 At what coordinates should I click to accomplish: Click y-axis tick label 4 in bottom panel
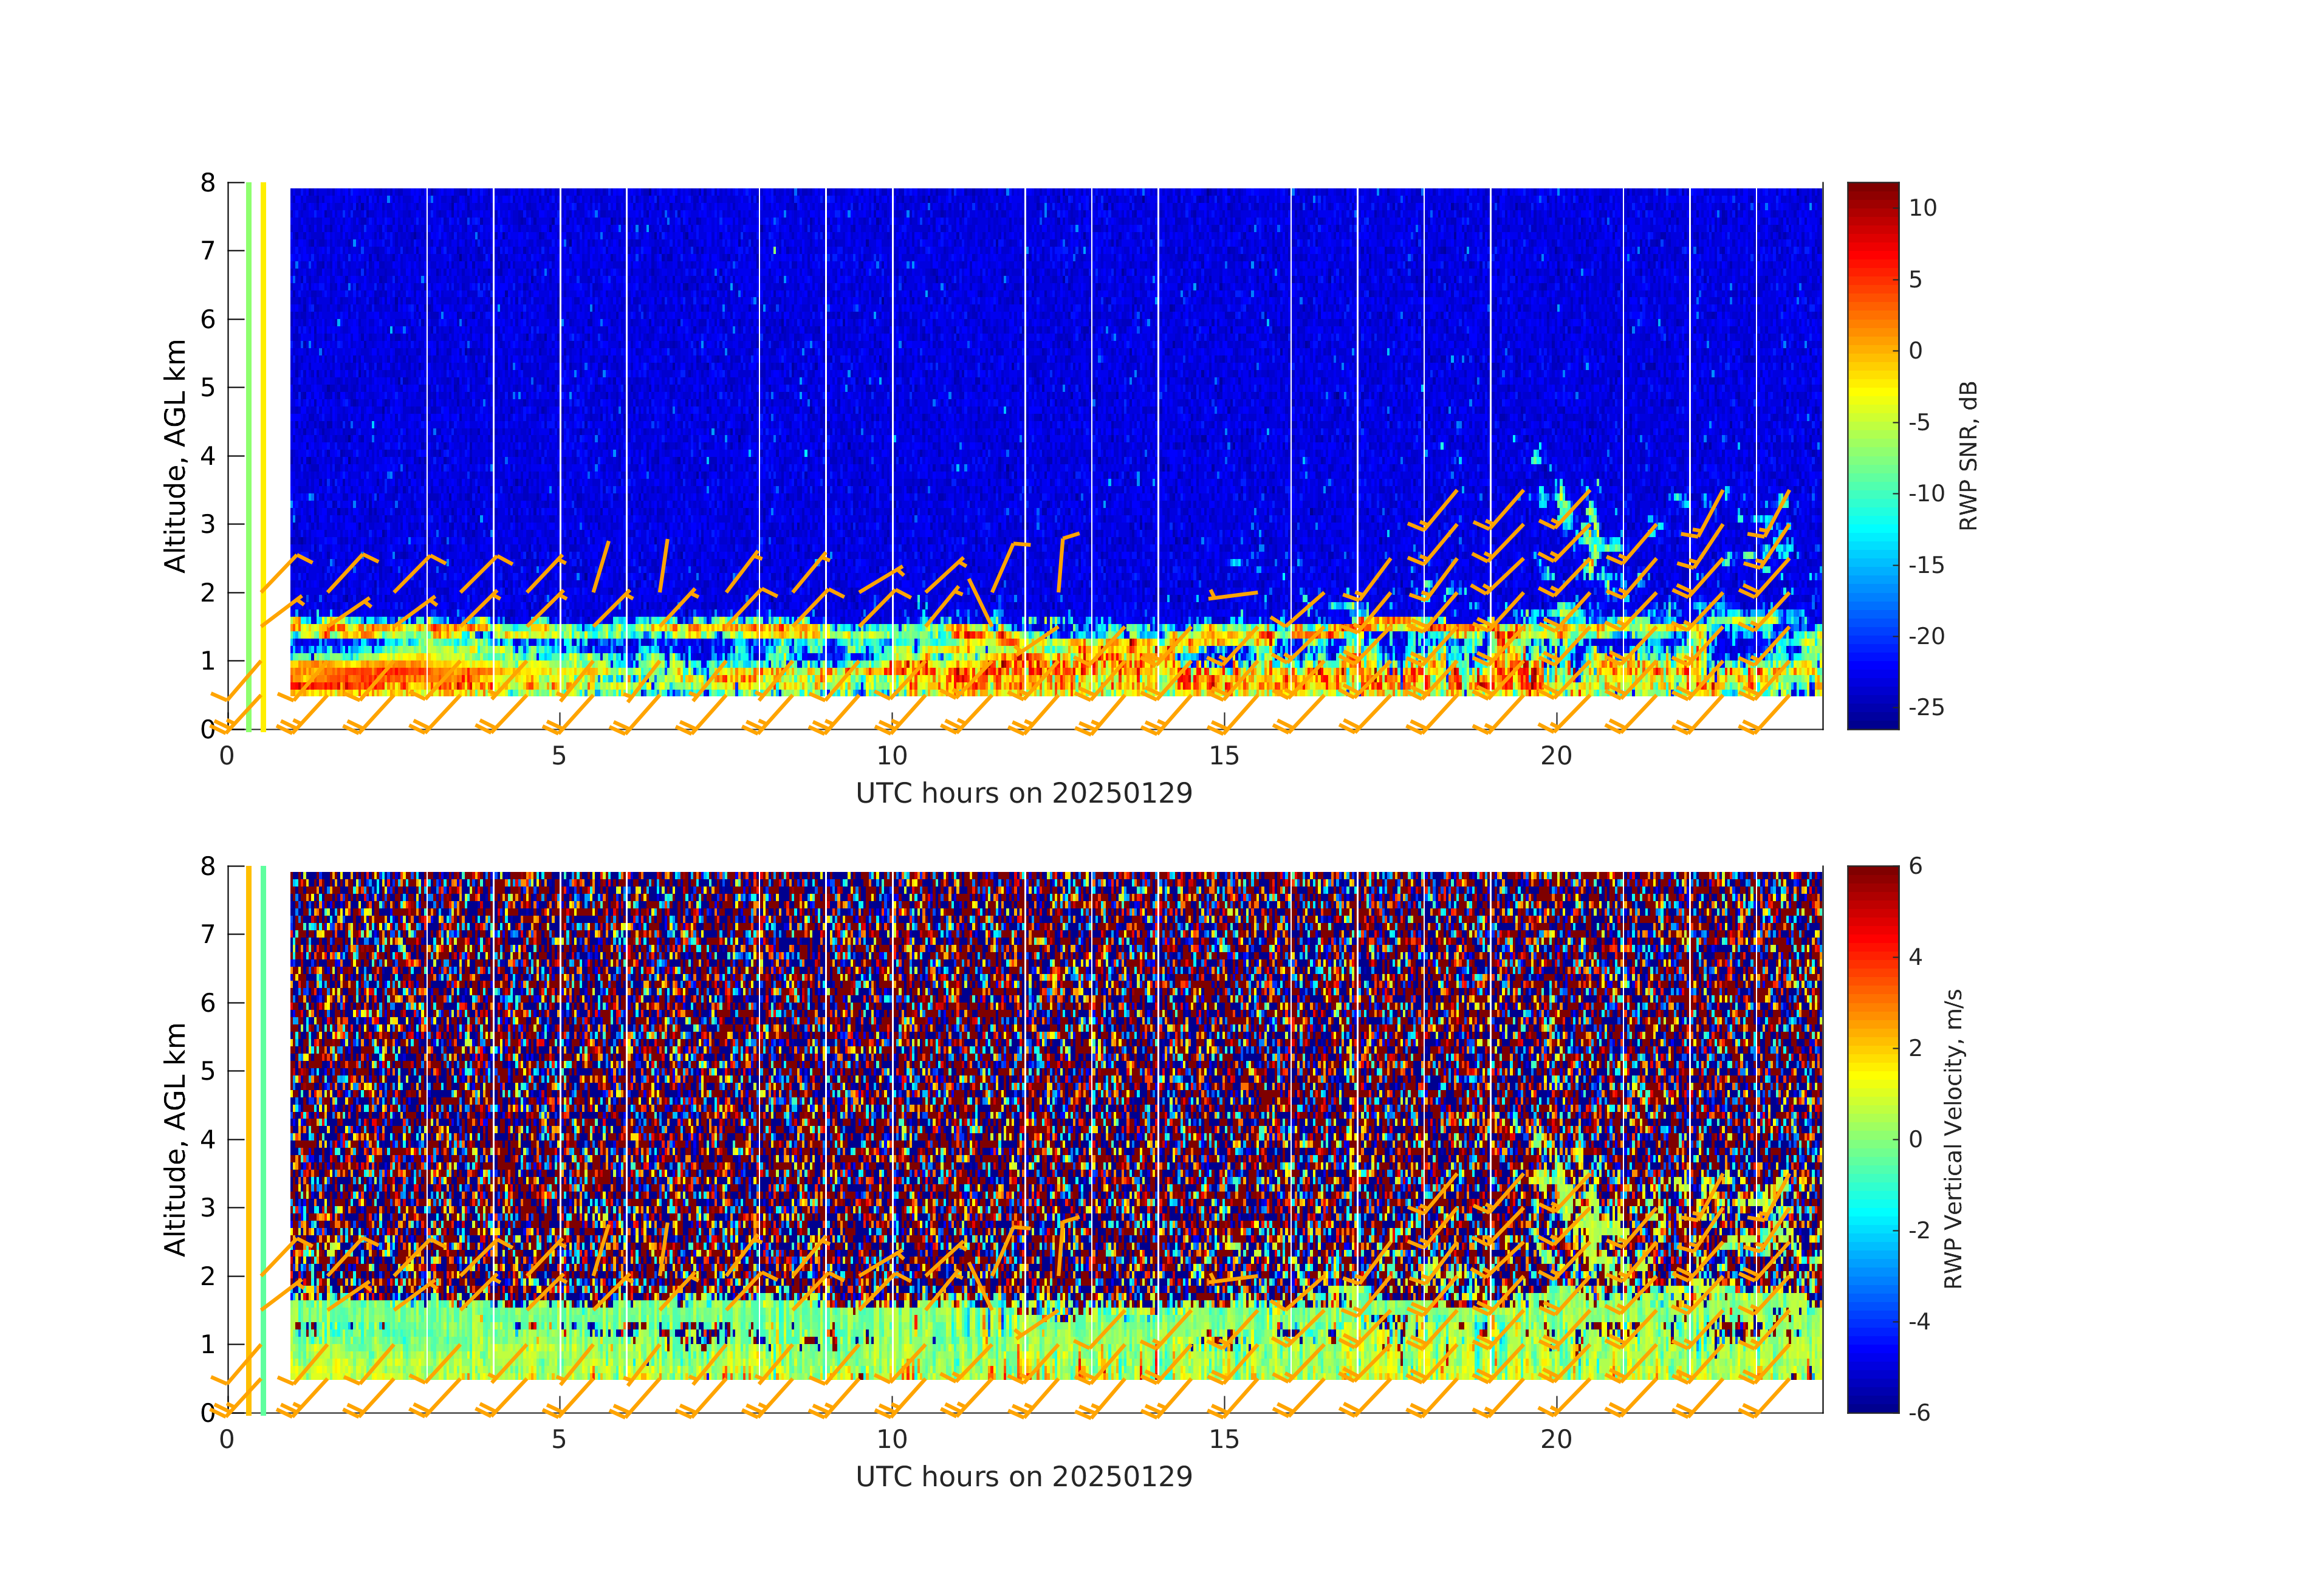208,1139
